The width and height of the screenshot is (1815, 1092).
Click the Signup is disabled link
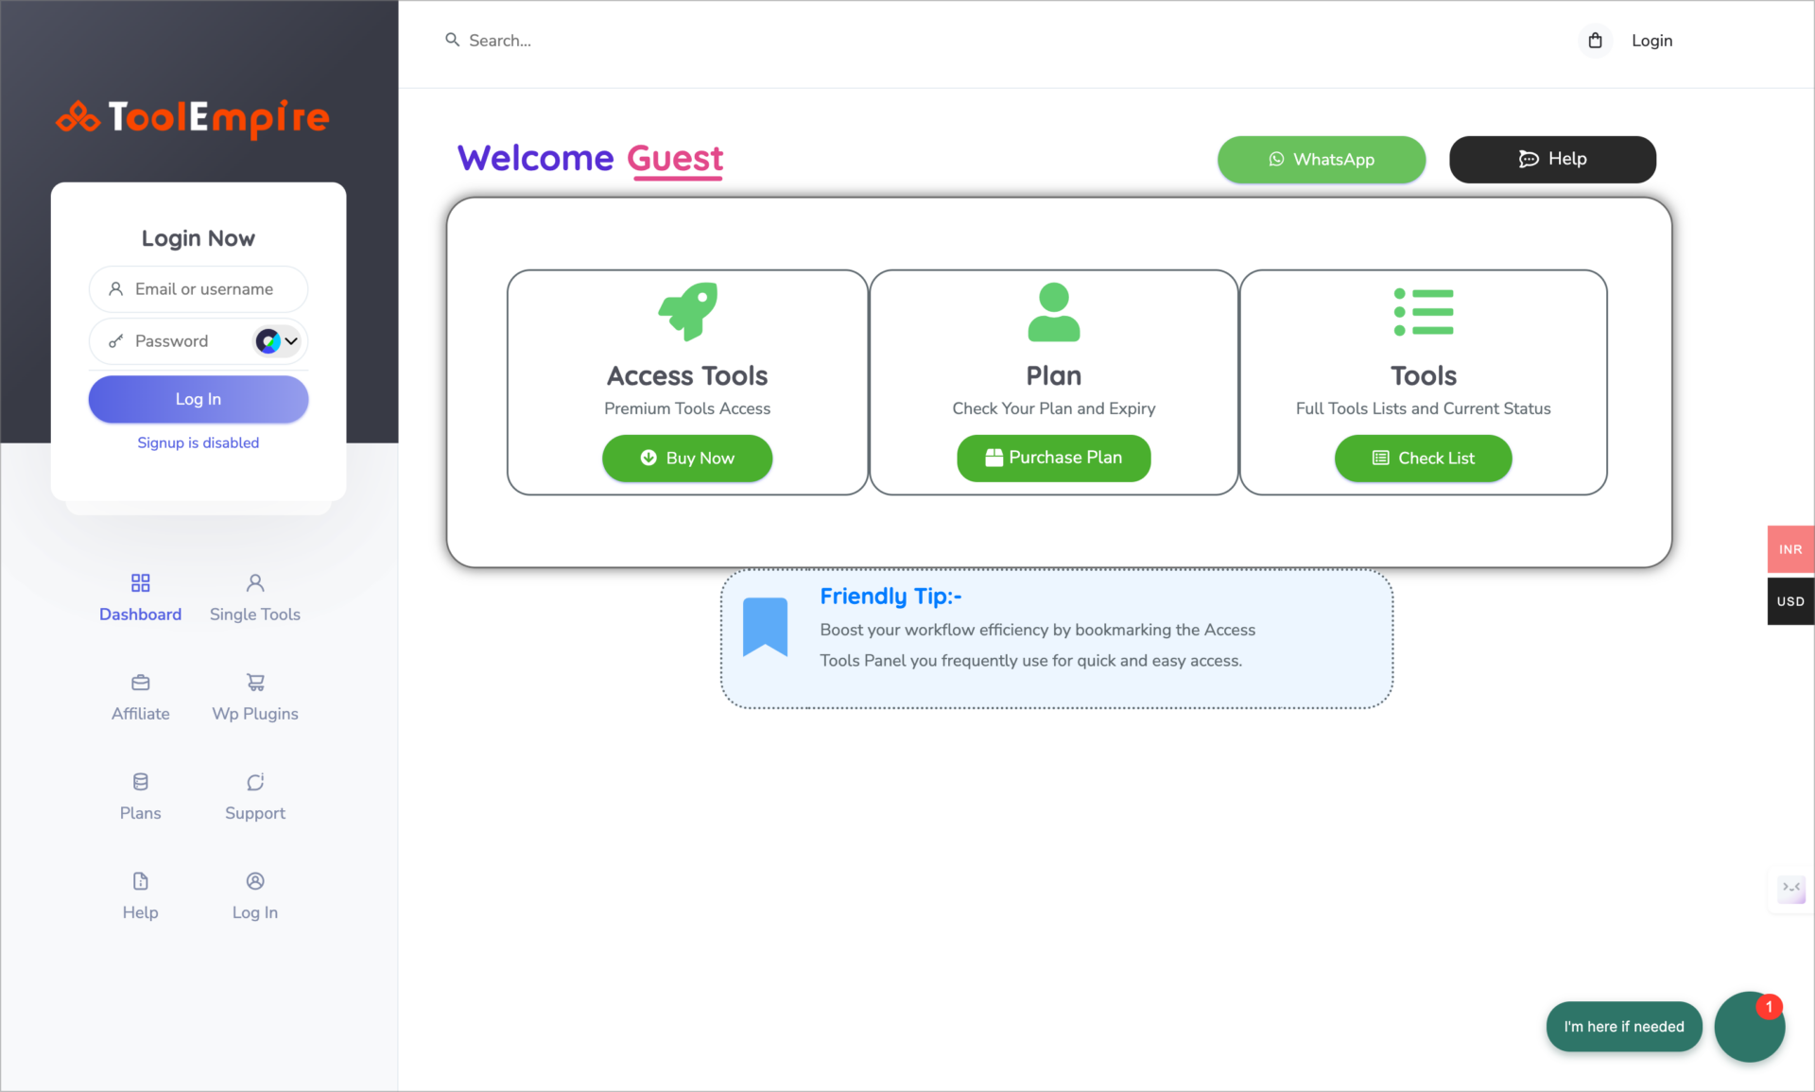[199, 442]
